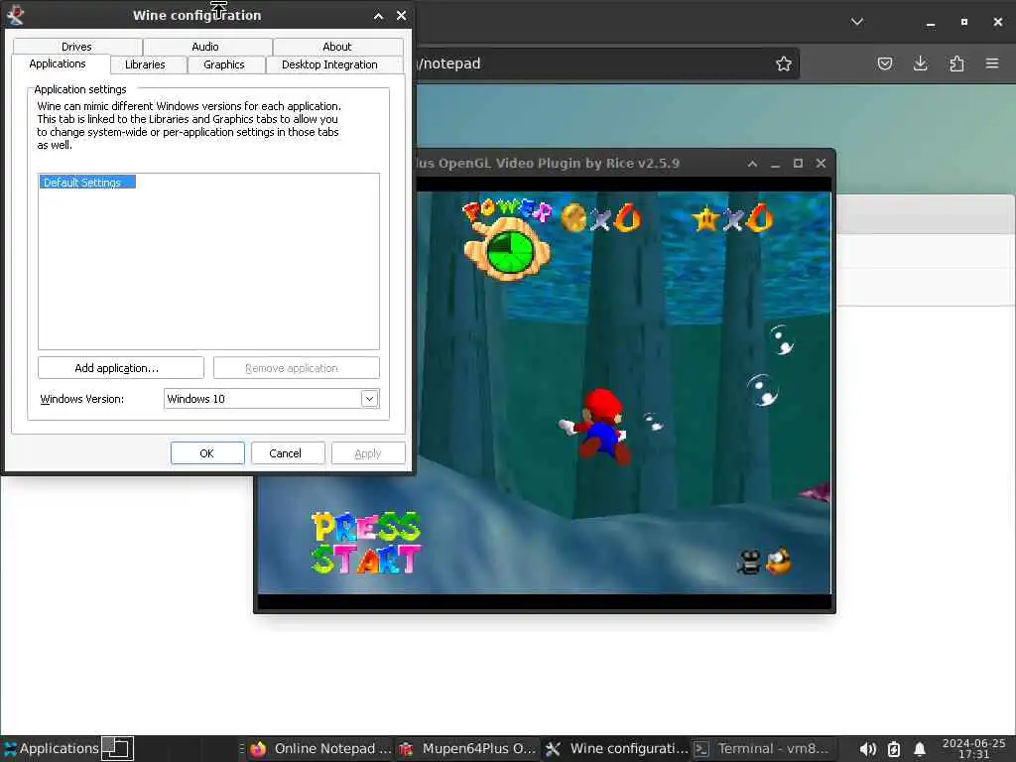The width and height of the screenshot is (1016, 762).
Task: Open Firefox downloads panel
Action: 921,63
